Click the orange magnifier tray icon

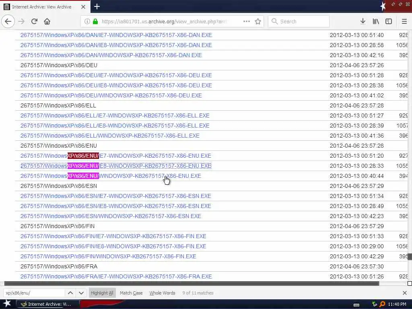(x=382, y=304)
